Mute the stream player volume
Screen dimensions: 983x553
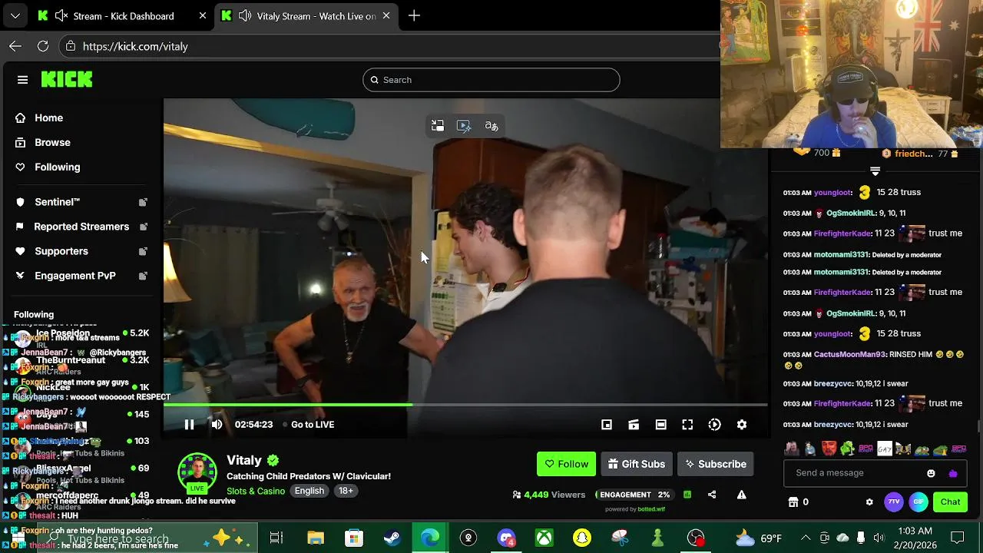[x=217, y=425]
